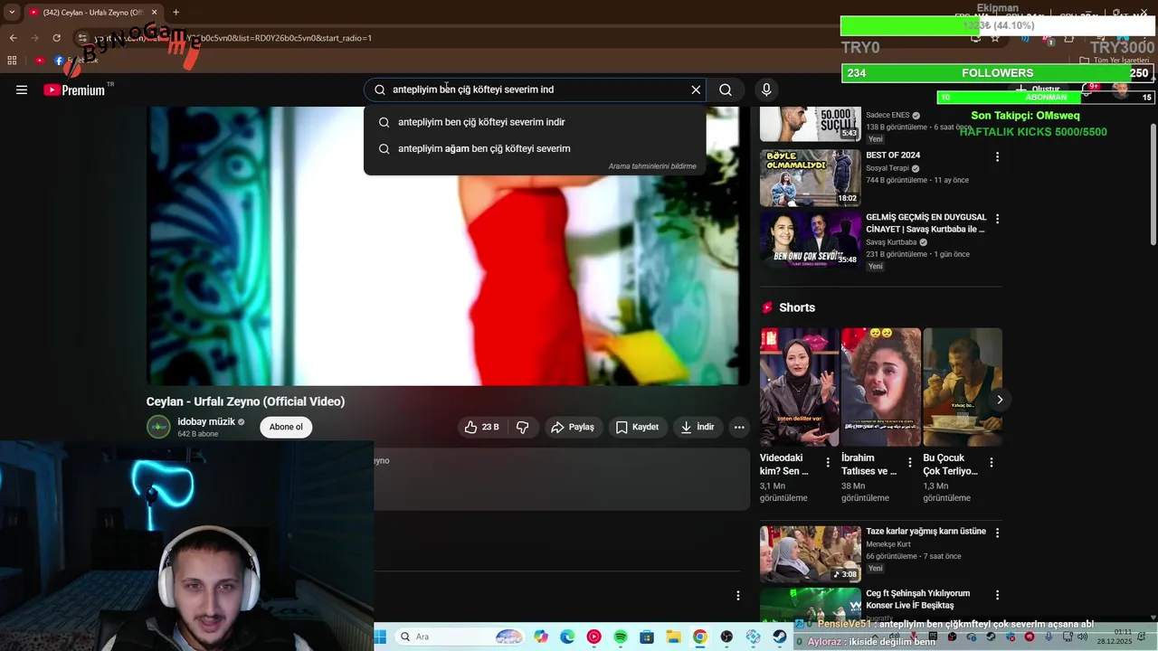Screen dimensions: 1158x651
Task: Share the video using Paylaş
Action: point(573,427)
